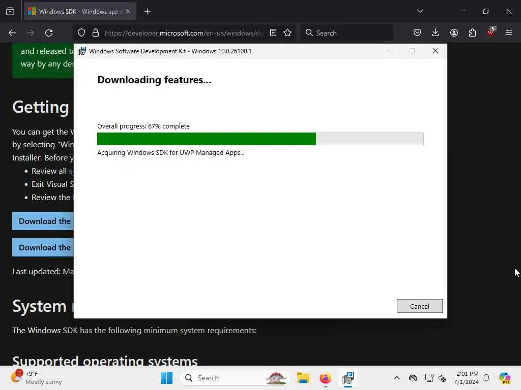Open the clock showing 2:01 PM
Image resolution: width=521 pixels, height=390 pixels.
(467, 378)
